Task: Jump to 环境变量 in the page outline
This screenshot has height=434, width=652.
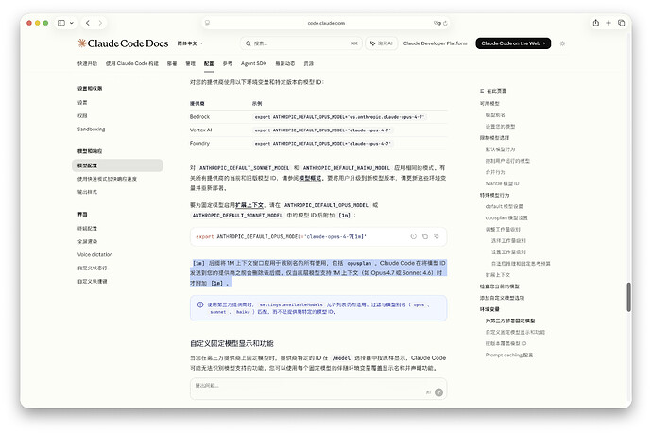Action: [489, 309]
